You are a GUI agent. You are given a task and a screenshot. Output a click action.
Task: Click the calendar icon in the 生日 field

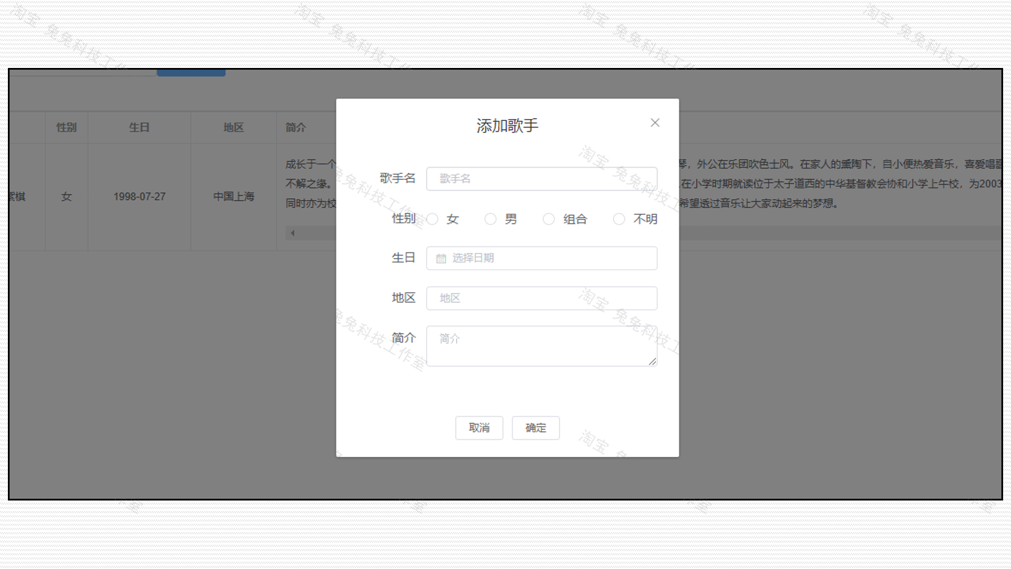tap(441, 258)
